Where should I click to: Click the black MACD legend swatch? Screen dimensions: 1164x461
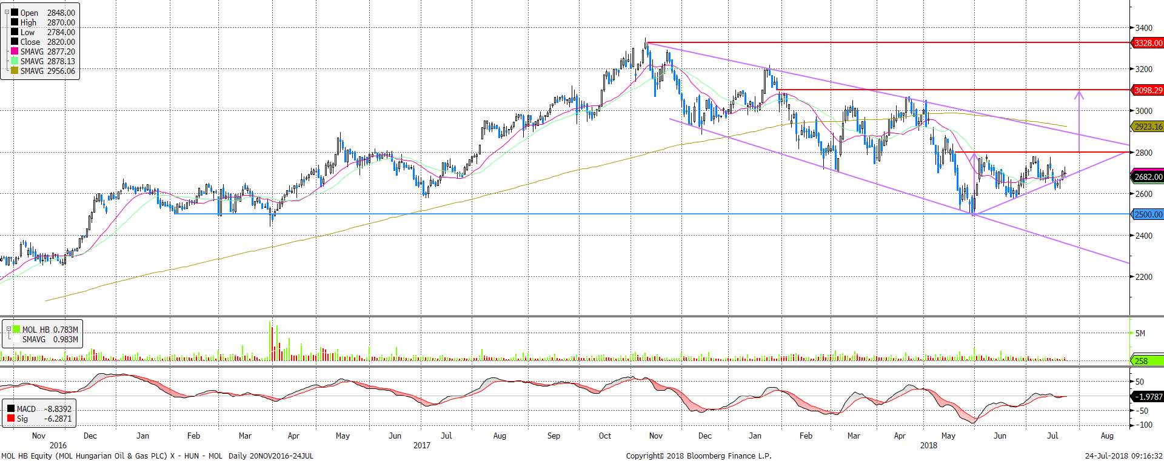(x=11, y=409)
